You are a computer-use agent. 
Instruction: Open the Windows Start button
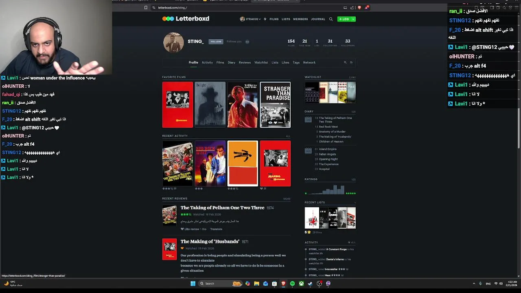[x=193, y=284]
